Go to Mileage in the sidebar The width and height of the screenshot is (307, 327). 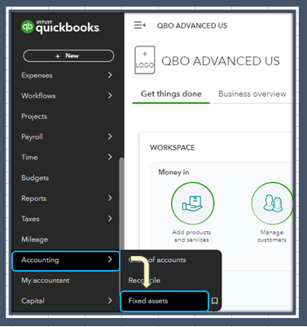34,239
